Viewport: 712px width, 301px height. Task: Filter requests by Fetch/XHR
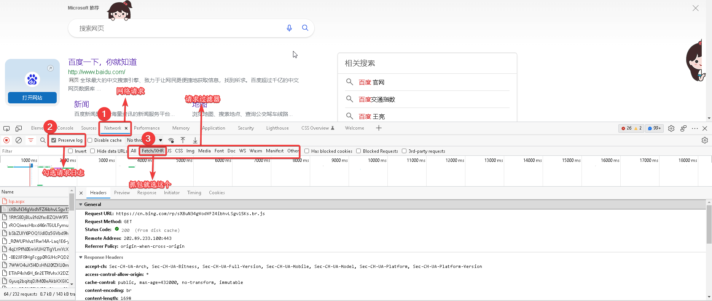click(153, 151)
